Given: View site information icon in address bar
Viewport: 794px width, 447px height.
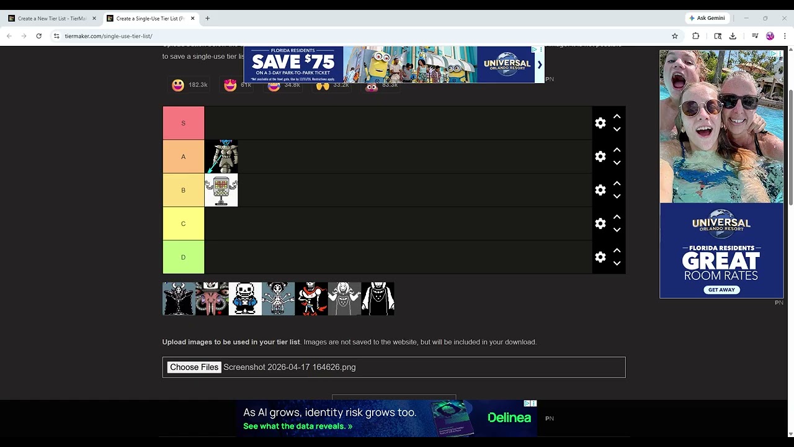Looking at the screenshot, I should click(x=56, y=36).
